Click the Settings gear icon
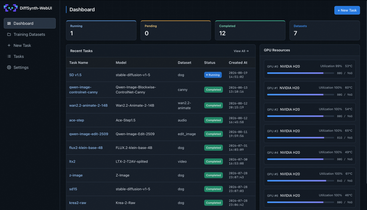 [9, 67]
